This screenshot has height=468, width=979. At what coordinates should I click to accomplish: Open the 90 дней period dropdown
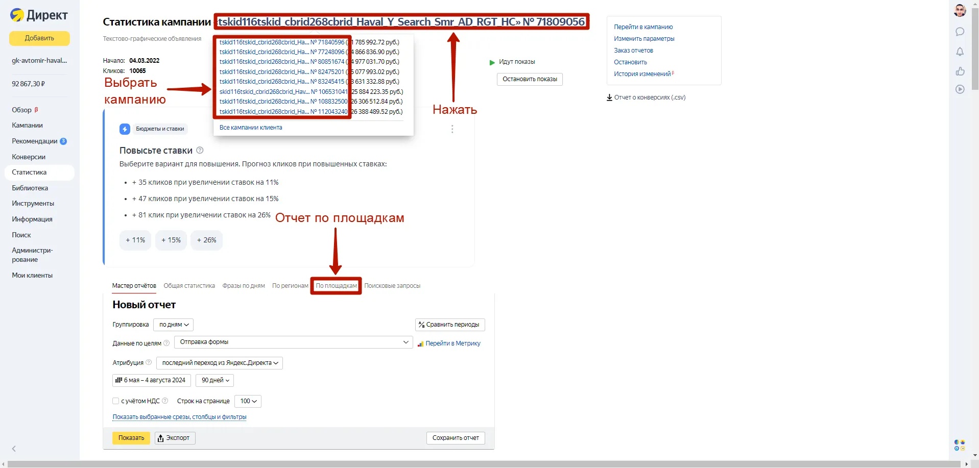pyautogui.click(x=214, y=380)
